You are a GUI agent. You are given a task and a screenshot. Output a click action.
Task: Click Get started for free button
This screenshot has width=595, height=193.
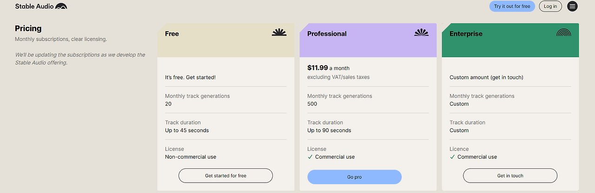click(x=225, y=176)
